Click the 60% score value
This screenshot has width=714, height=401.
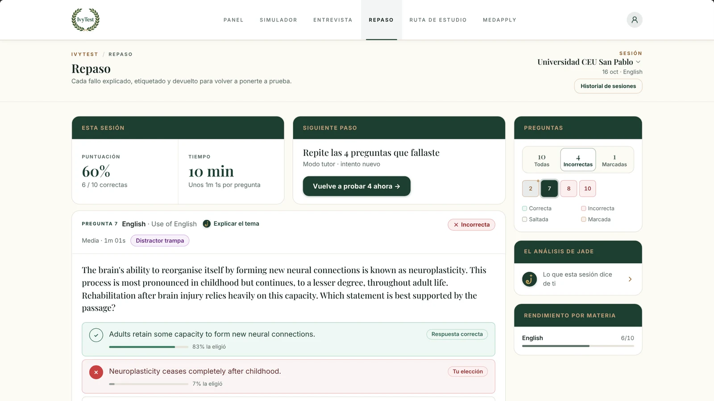[96, 172]
